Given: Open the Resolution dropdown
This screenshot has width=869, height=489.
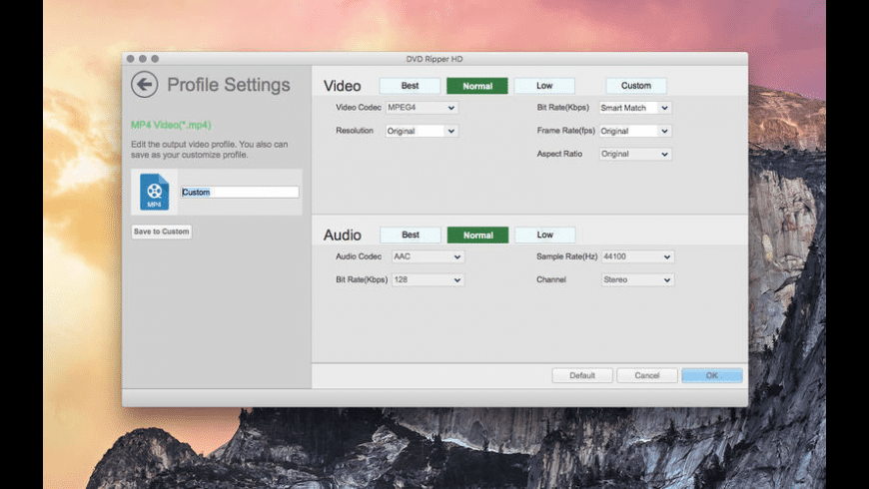Looking at the screenshot, I should pos(422,131).
